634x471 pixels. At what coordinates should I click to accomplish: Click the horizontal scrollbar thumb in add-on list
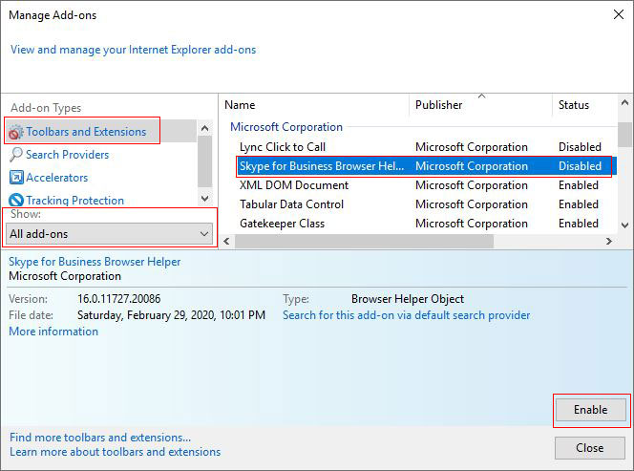coord(364,242)
